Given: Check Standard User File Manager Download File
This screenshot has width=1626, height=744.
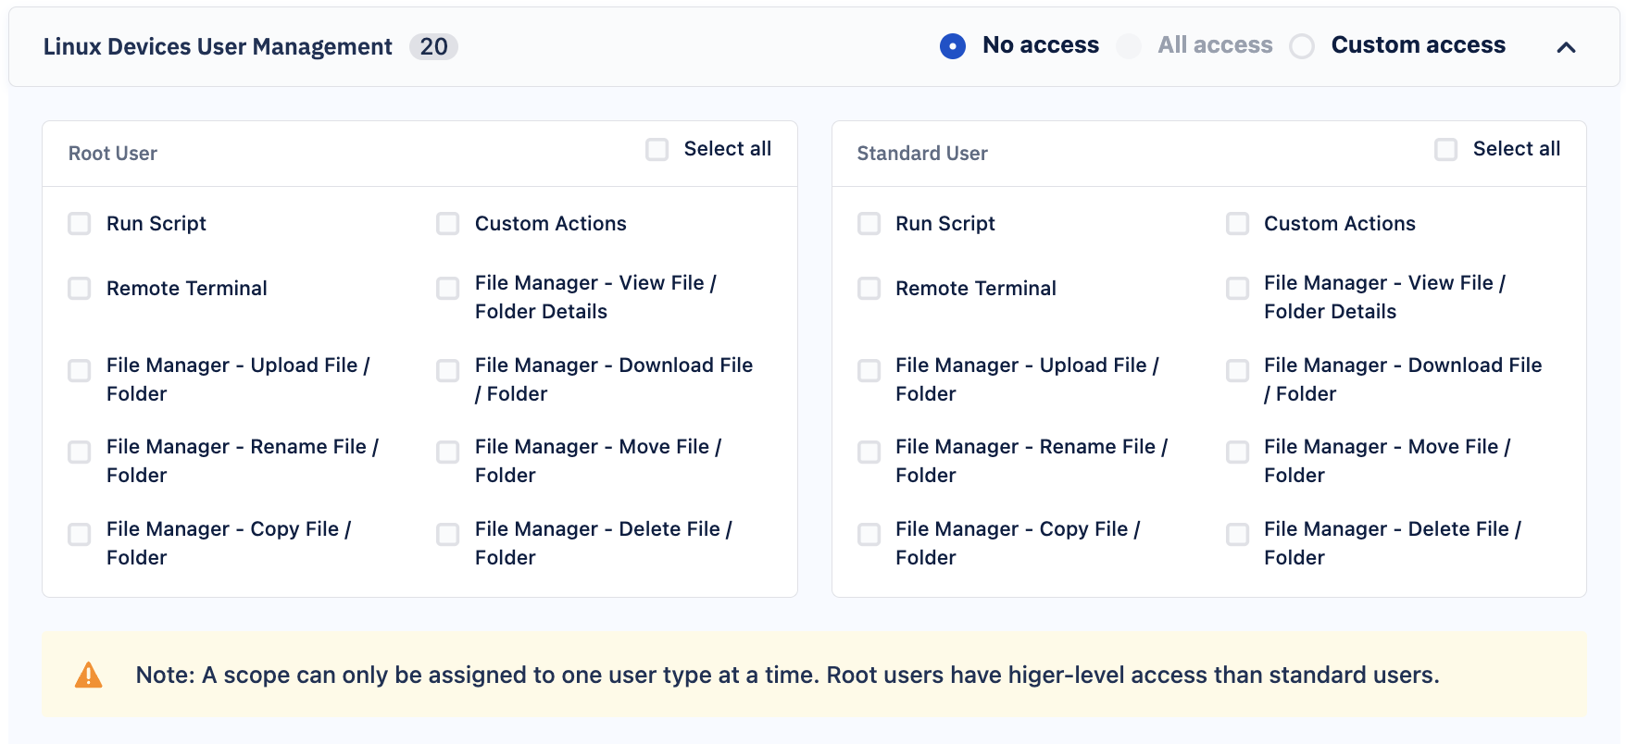Looking at the screenshot, I should point(1237,371).
